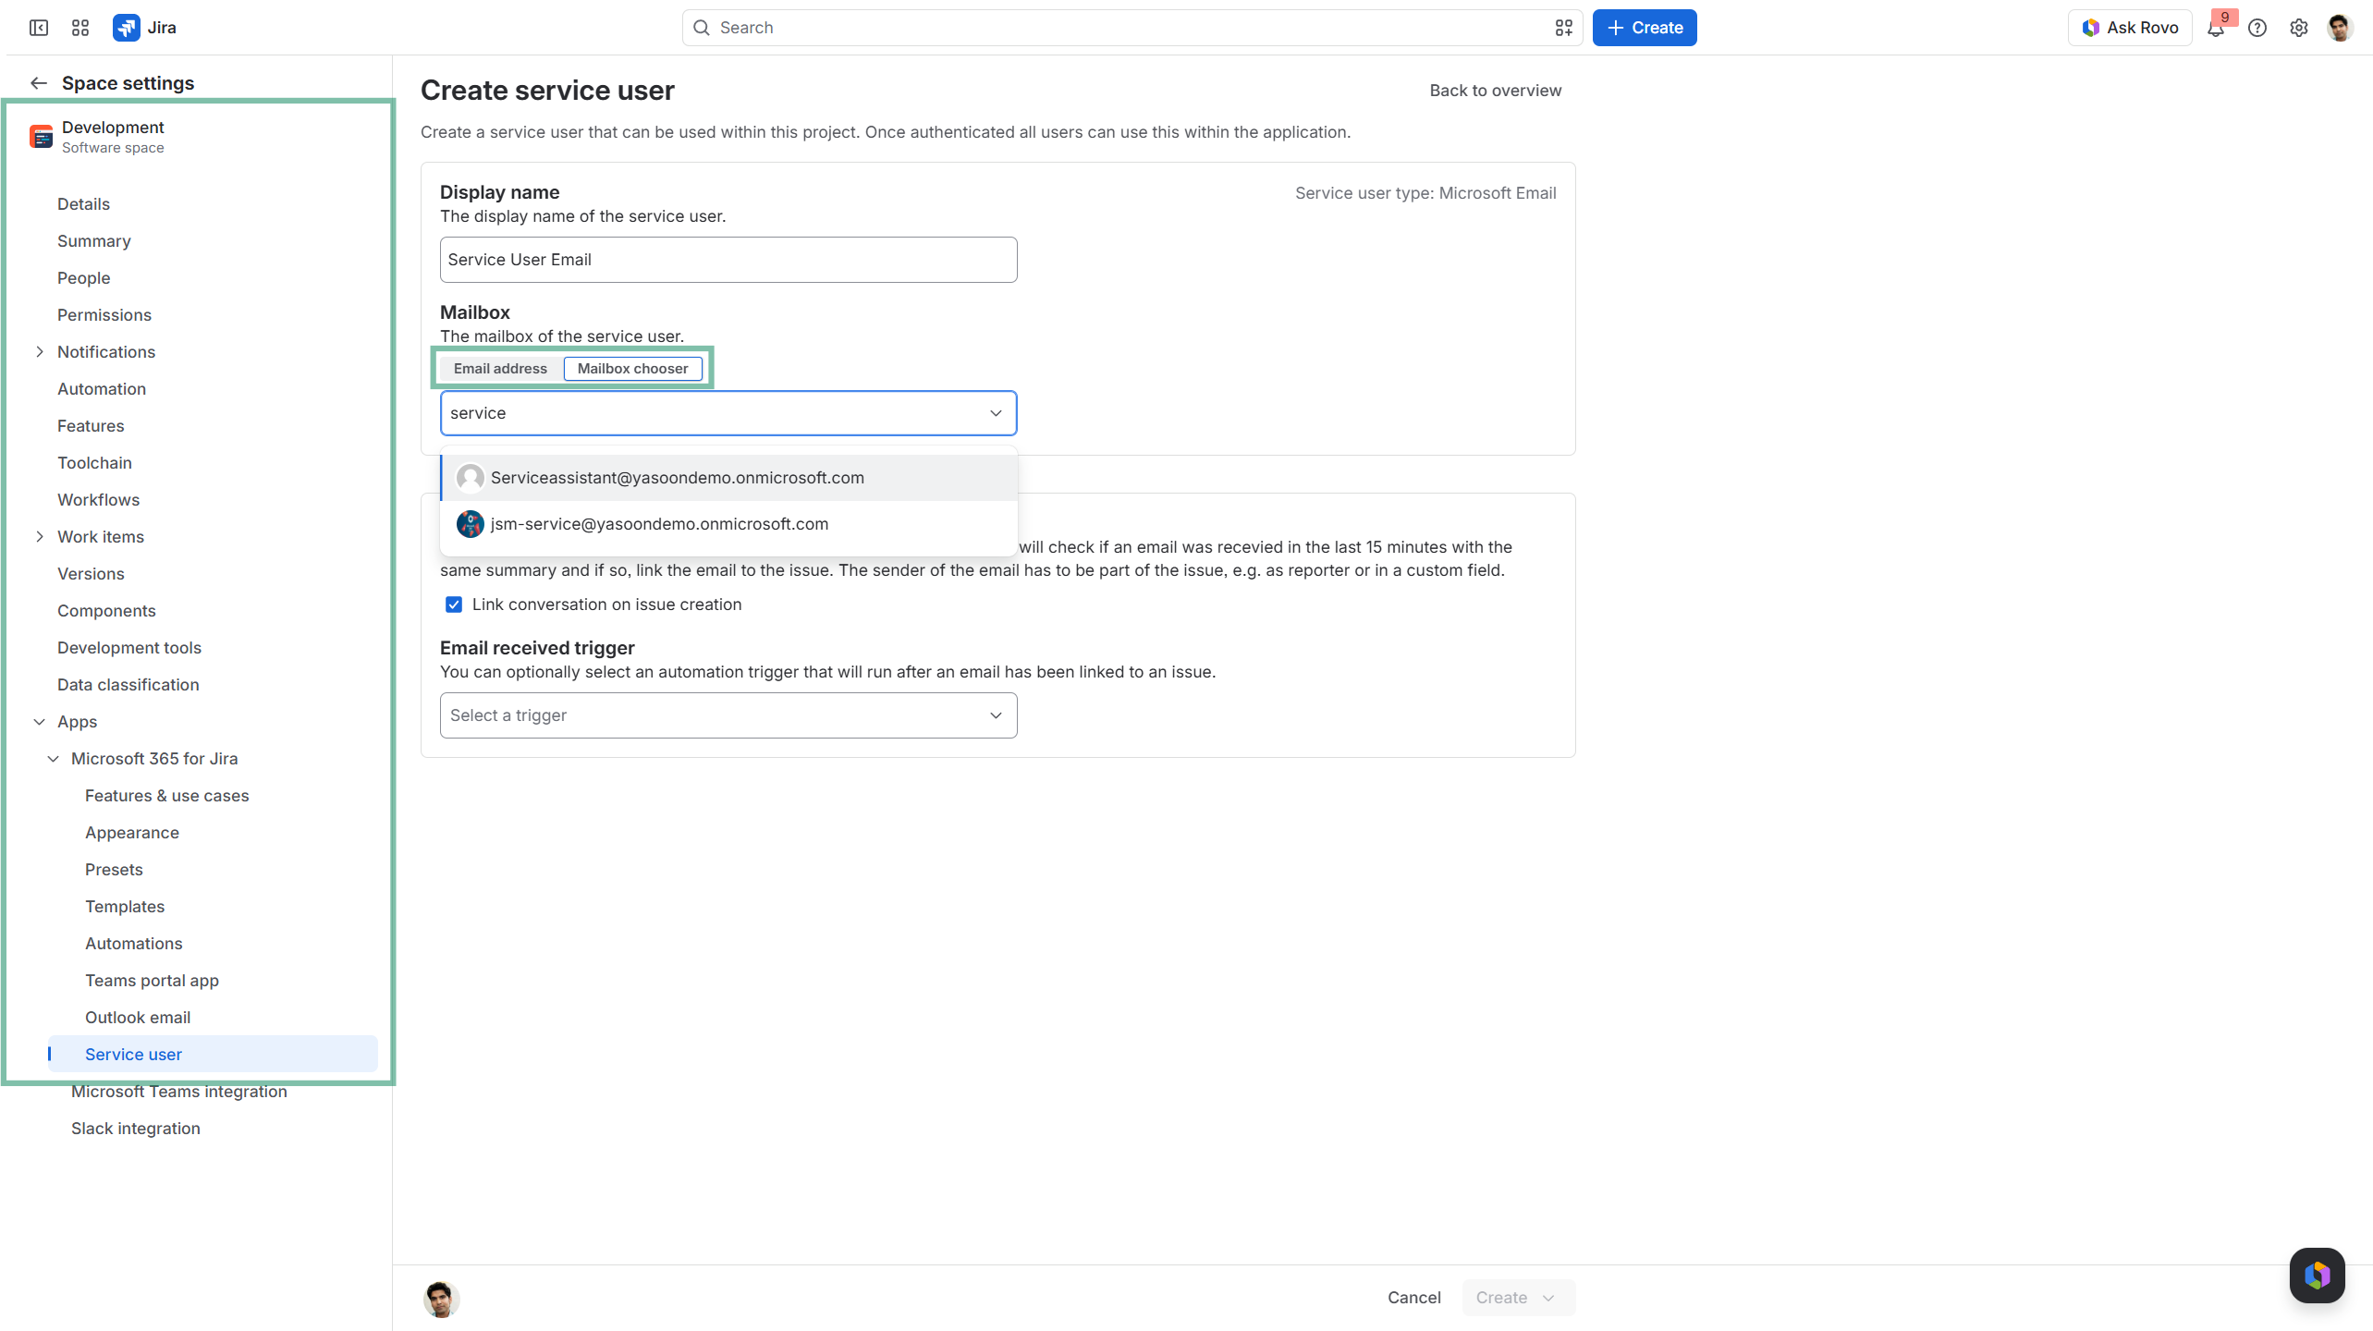Open Toolchain settings
The height and width of the screenshot is (1331, 2373).
[x=94, y=463]
